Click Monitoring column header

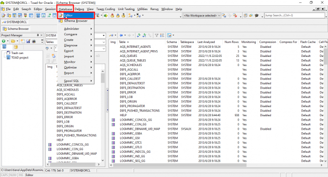click(x=248, y=42)
